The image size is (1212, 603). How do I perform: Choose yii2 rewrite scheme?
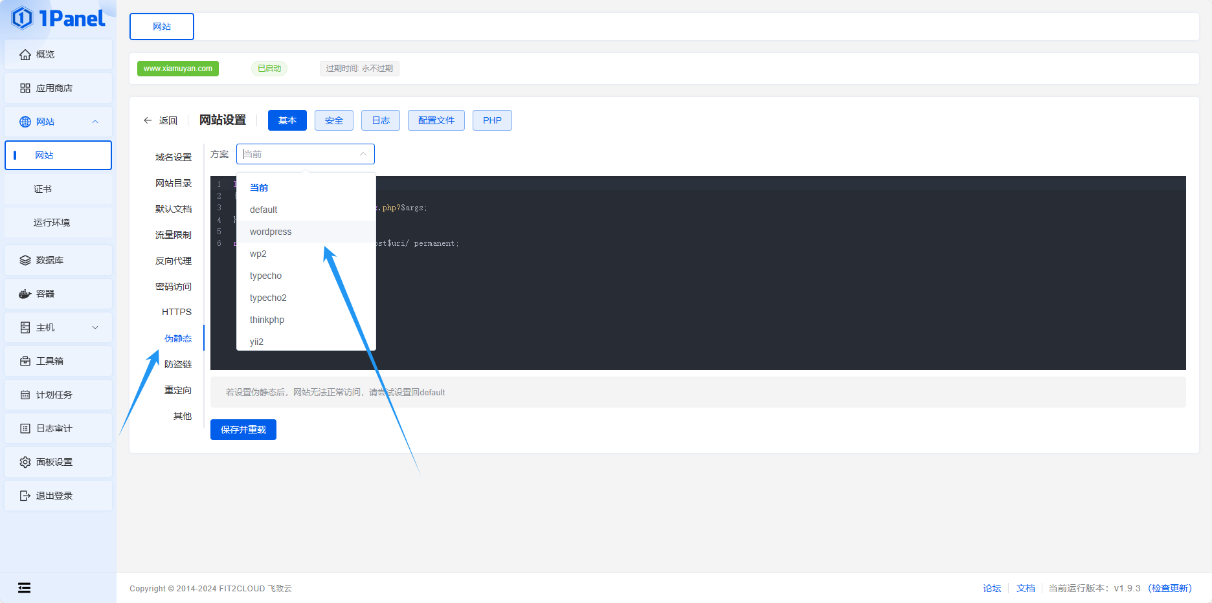pos(306,341)
